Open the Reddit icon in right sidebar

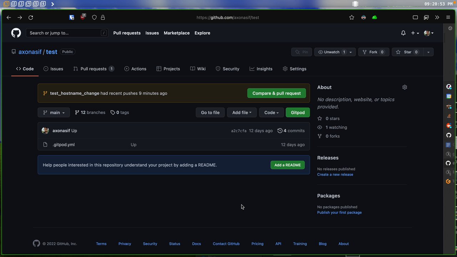click(x=449, y=125)
